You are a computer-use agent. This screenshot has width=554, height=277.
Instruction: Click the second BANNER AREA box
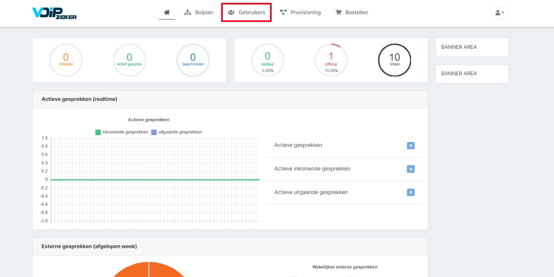click(x=472, y=74)
